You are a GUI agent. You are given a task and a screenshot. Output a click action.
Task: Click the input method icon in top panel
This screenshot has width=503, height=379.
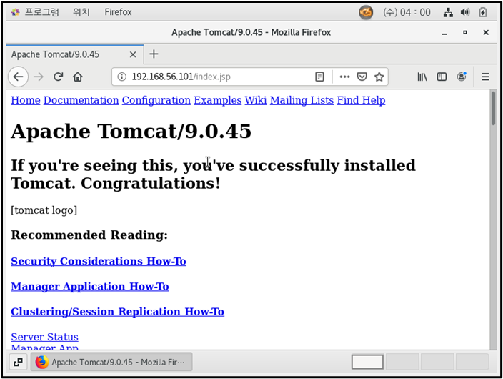366,13
